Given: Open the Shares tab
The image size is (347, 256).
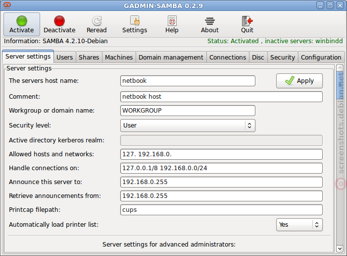Looking at the screenshot, I should (x=89, y=57).
